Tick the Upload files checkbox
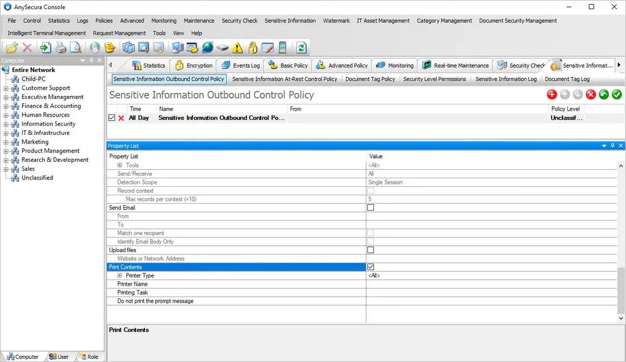The height and width of the screenshot is (362, 626). pyautogui.click(x=371, y=250)
